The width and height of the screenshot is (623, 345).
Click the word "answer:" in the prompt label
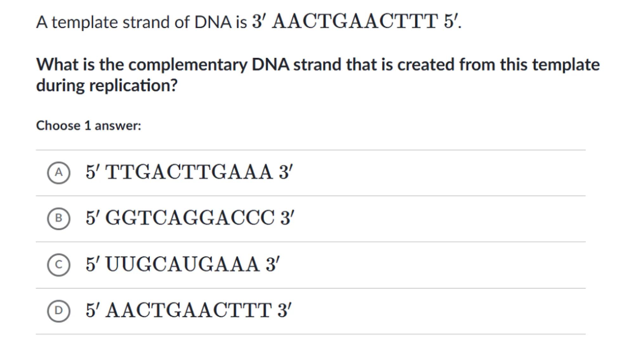click(x=118, y=126)
